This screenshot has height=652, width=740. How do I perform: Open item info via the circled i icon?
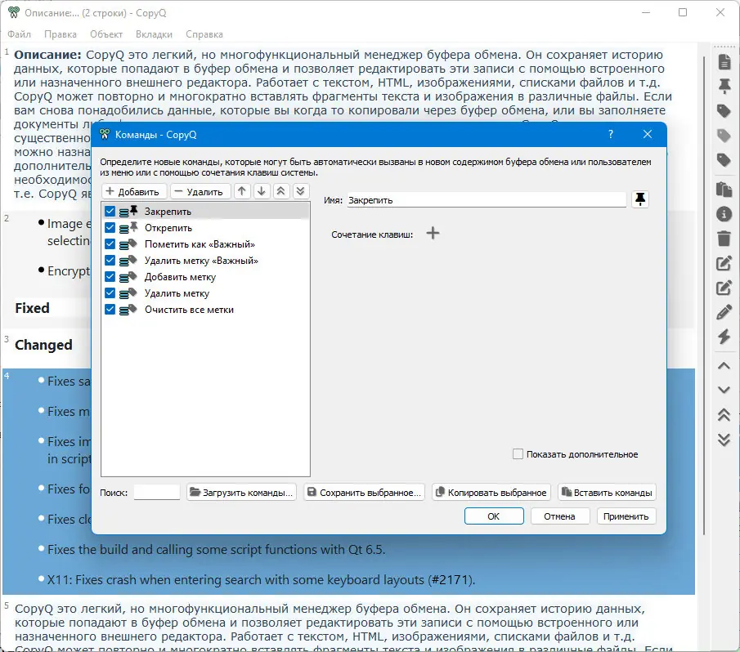pos(724,214)
